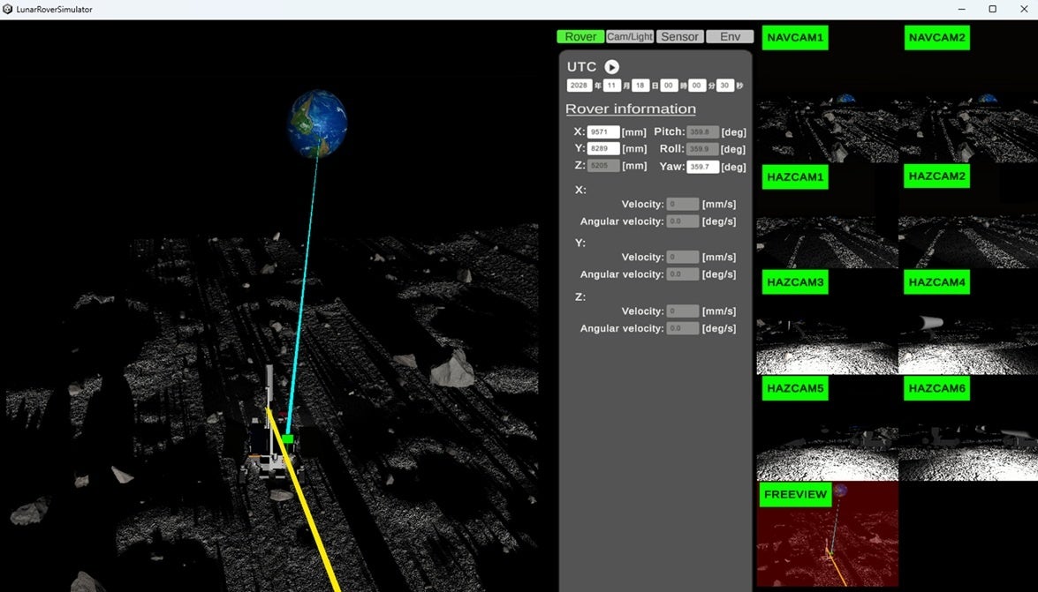The height and width of the screenshot is (592, 1038).
Task: Enable the HAZCAM1 view button
Action: point(795,177)
